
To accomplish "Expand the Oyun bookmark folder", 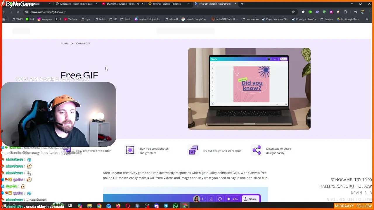I will click(x=86, y=19).
